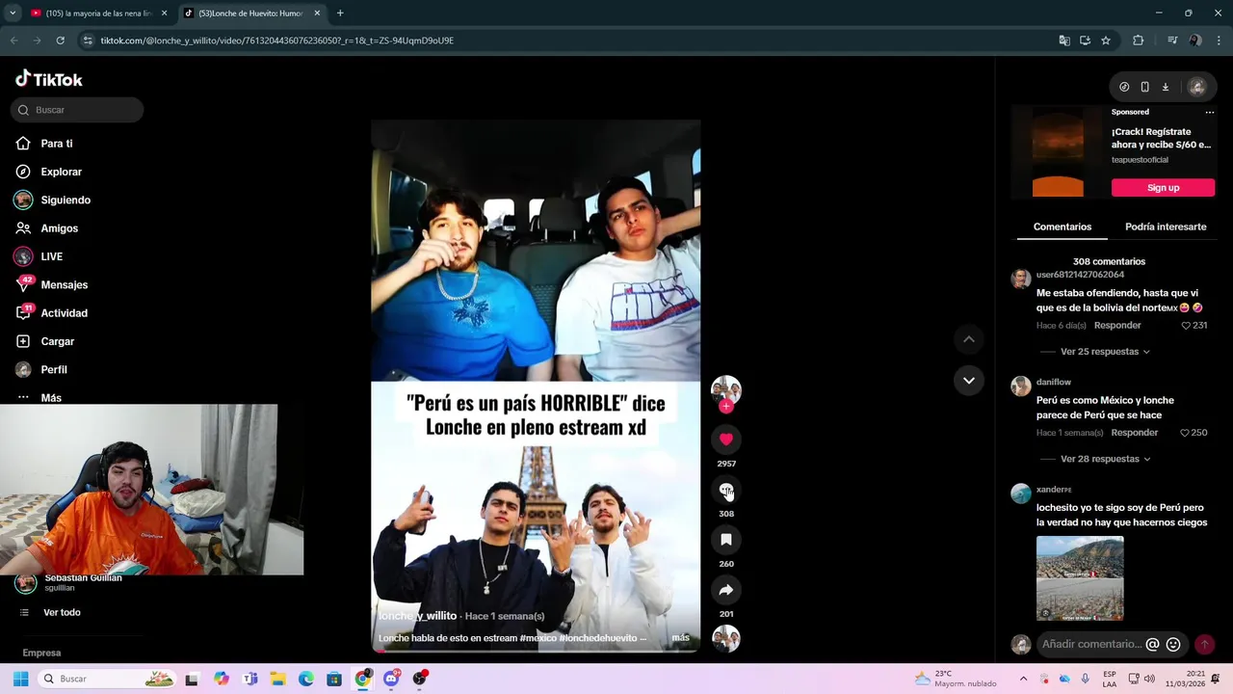Image resolution: width=1233 pixels, height=694 pixels.
Task: Like the video with heart icon
Action: (726, 440)
